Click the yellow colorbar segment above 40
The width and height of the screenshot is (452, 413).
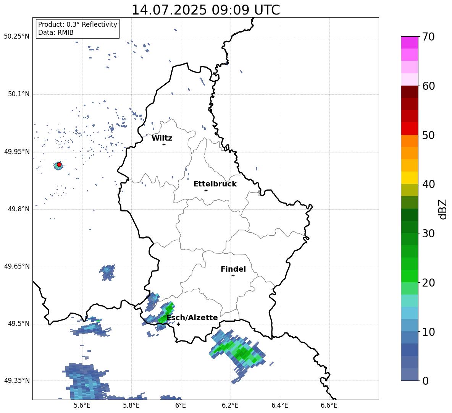pos(409,178)
